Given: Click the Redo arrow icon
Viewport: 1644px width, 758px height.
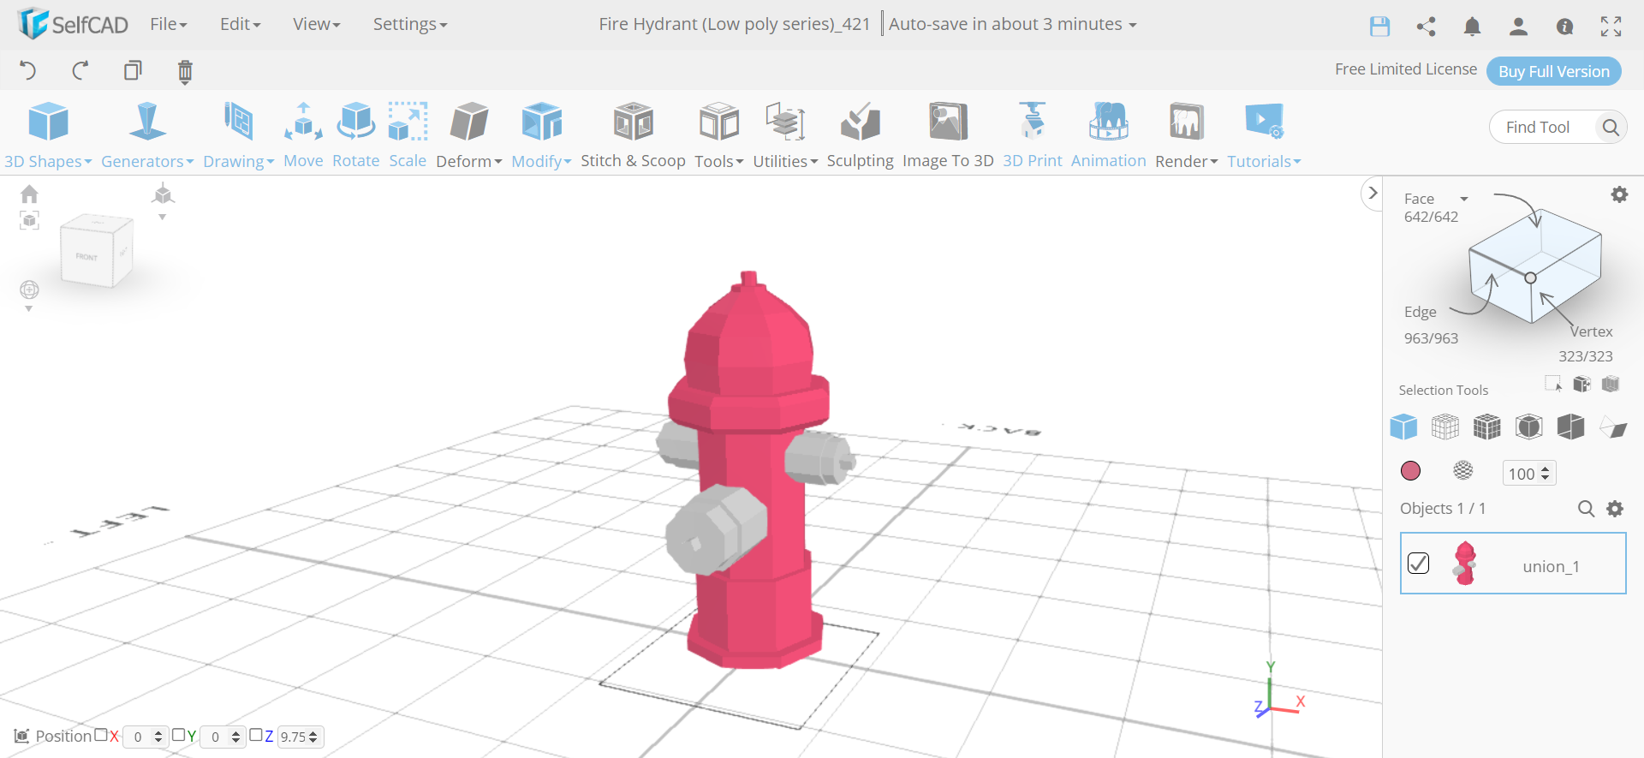Looking at the screenshot, I should tap(80, 70).
